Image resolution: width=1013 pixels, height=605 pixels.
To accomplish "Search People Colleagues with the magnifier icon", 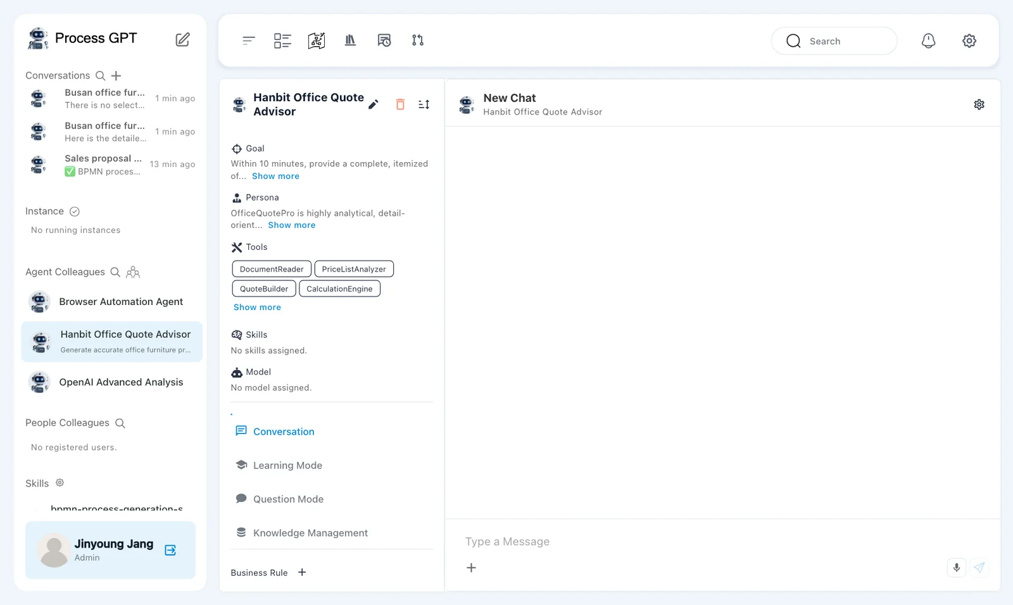I will (120, 423).
